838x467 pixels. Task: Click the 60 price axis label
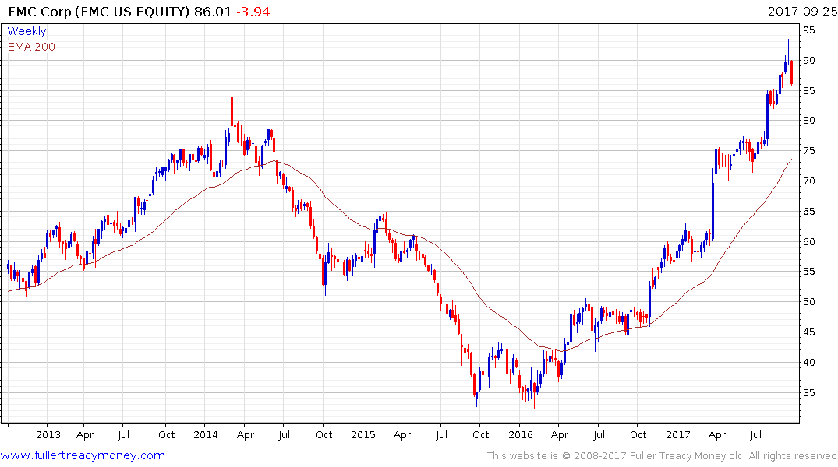coord(809,242)
